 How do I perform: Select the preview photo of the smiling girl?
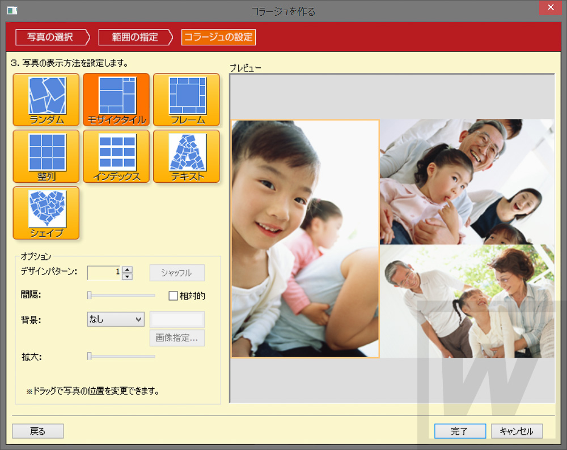[x=305, y=238]
